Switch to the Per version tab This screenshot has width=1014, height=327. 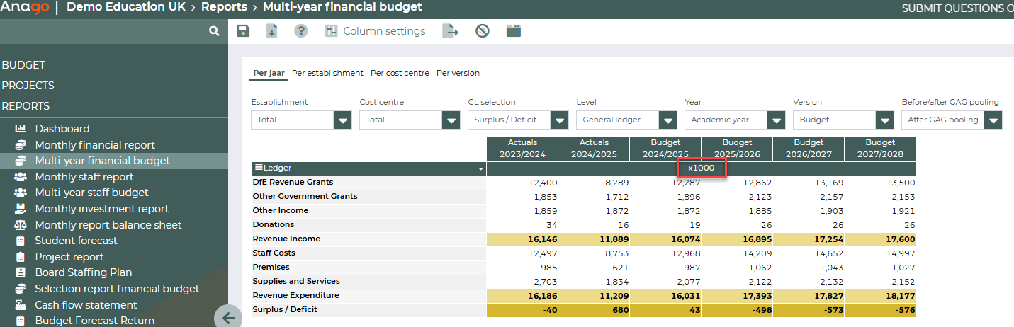pos(458,73)
